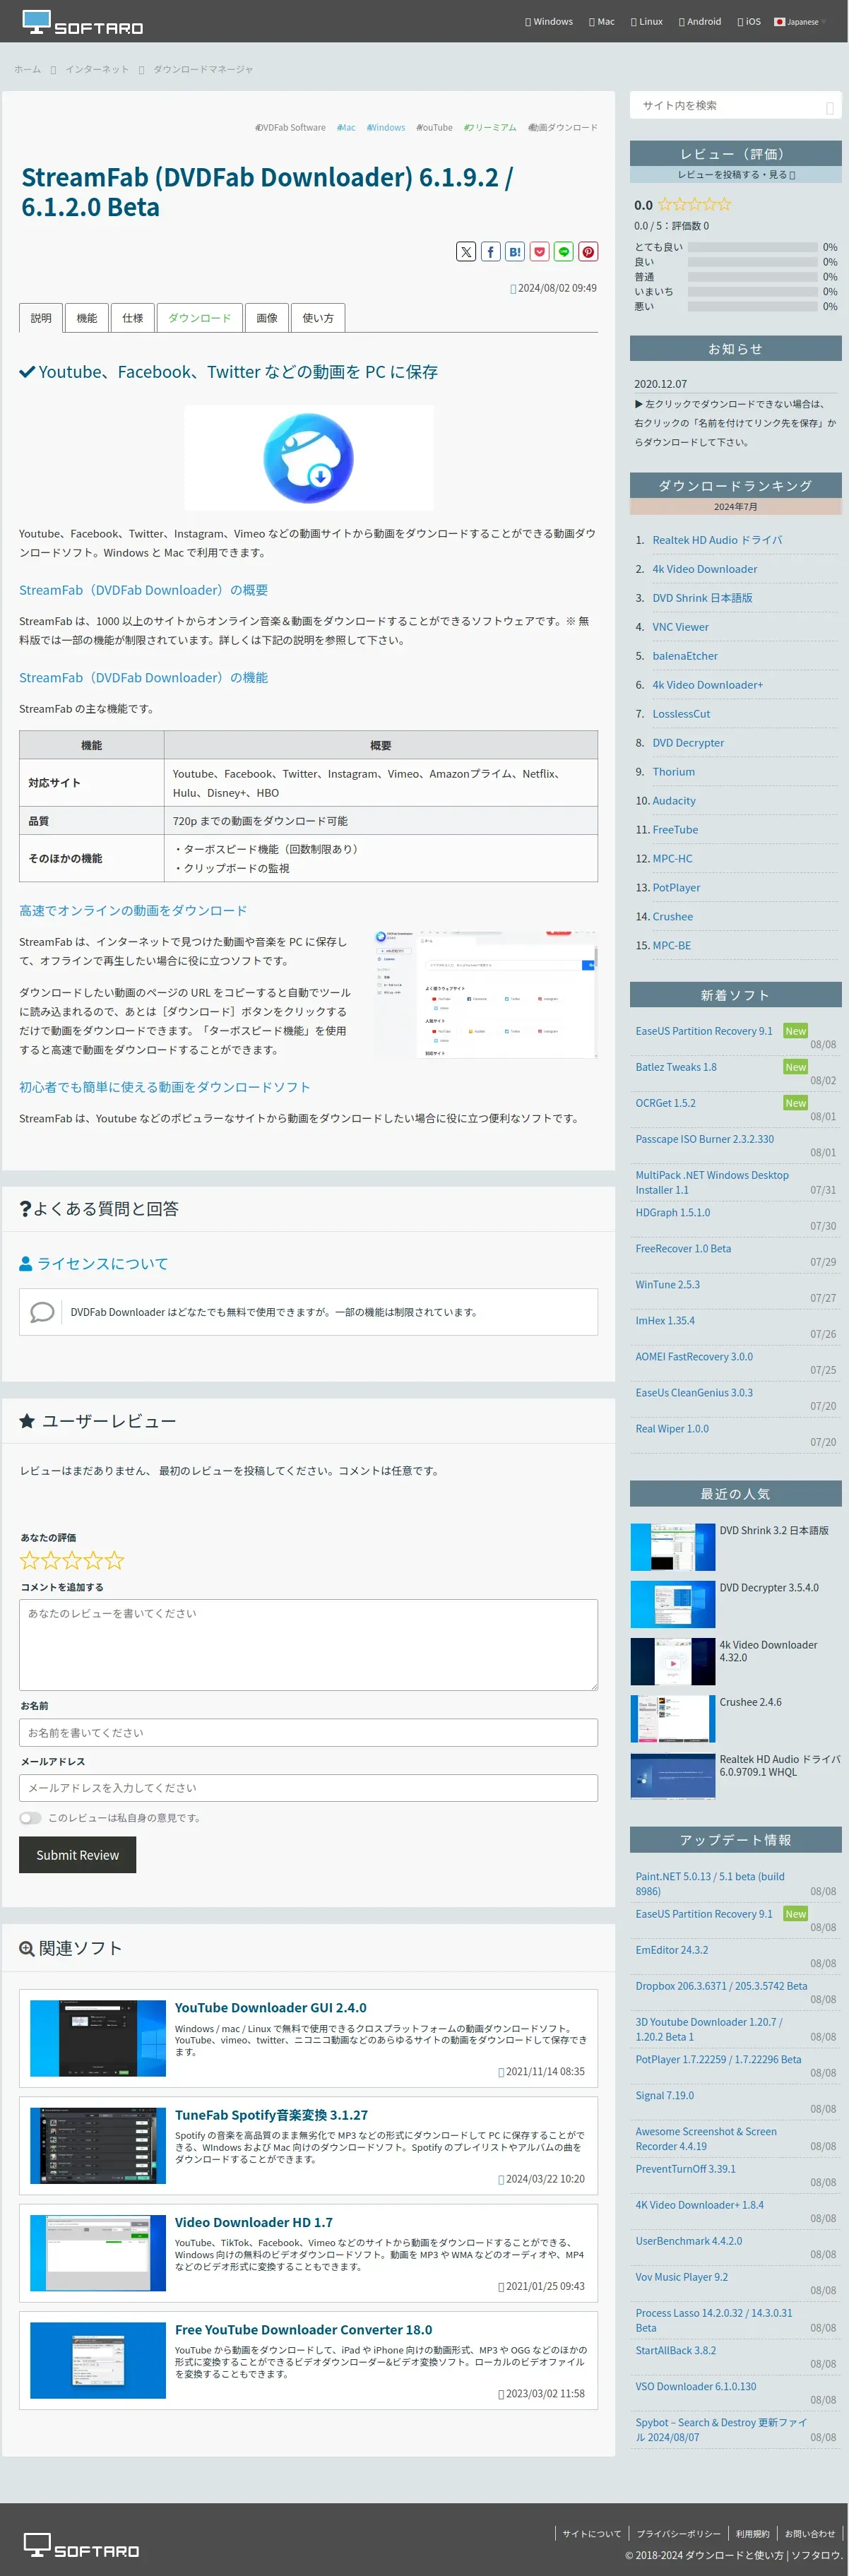The image size is (849, 2576).
Task: Share on Facebook icon
Action: pos(490,252)
